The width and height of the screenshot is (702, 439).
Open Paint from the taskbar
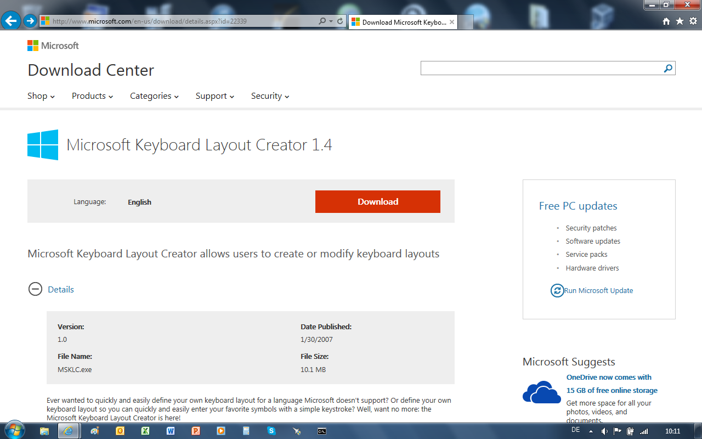pos(94,431)
